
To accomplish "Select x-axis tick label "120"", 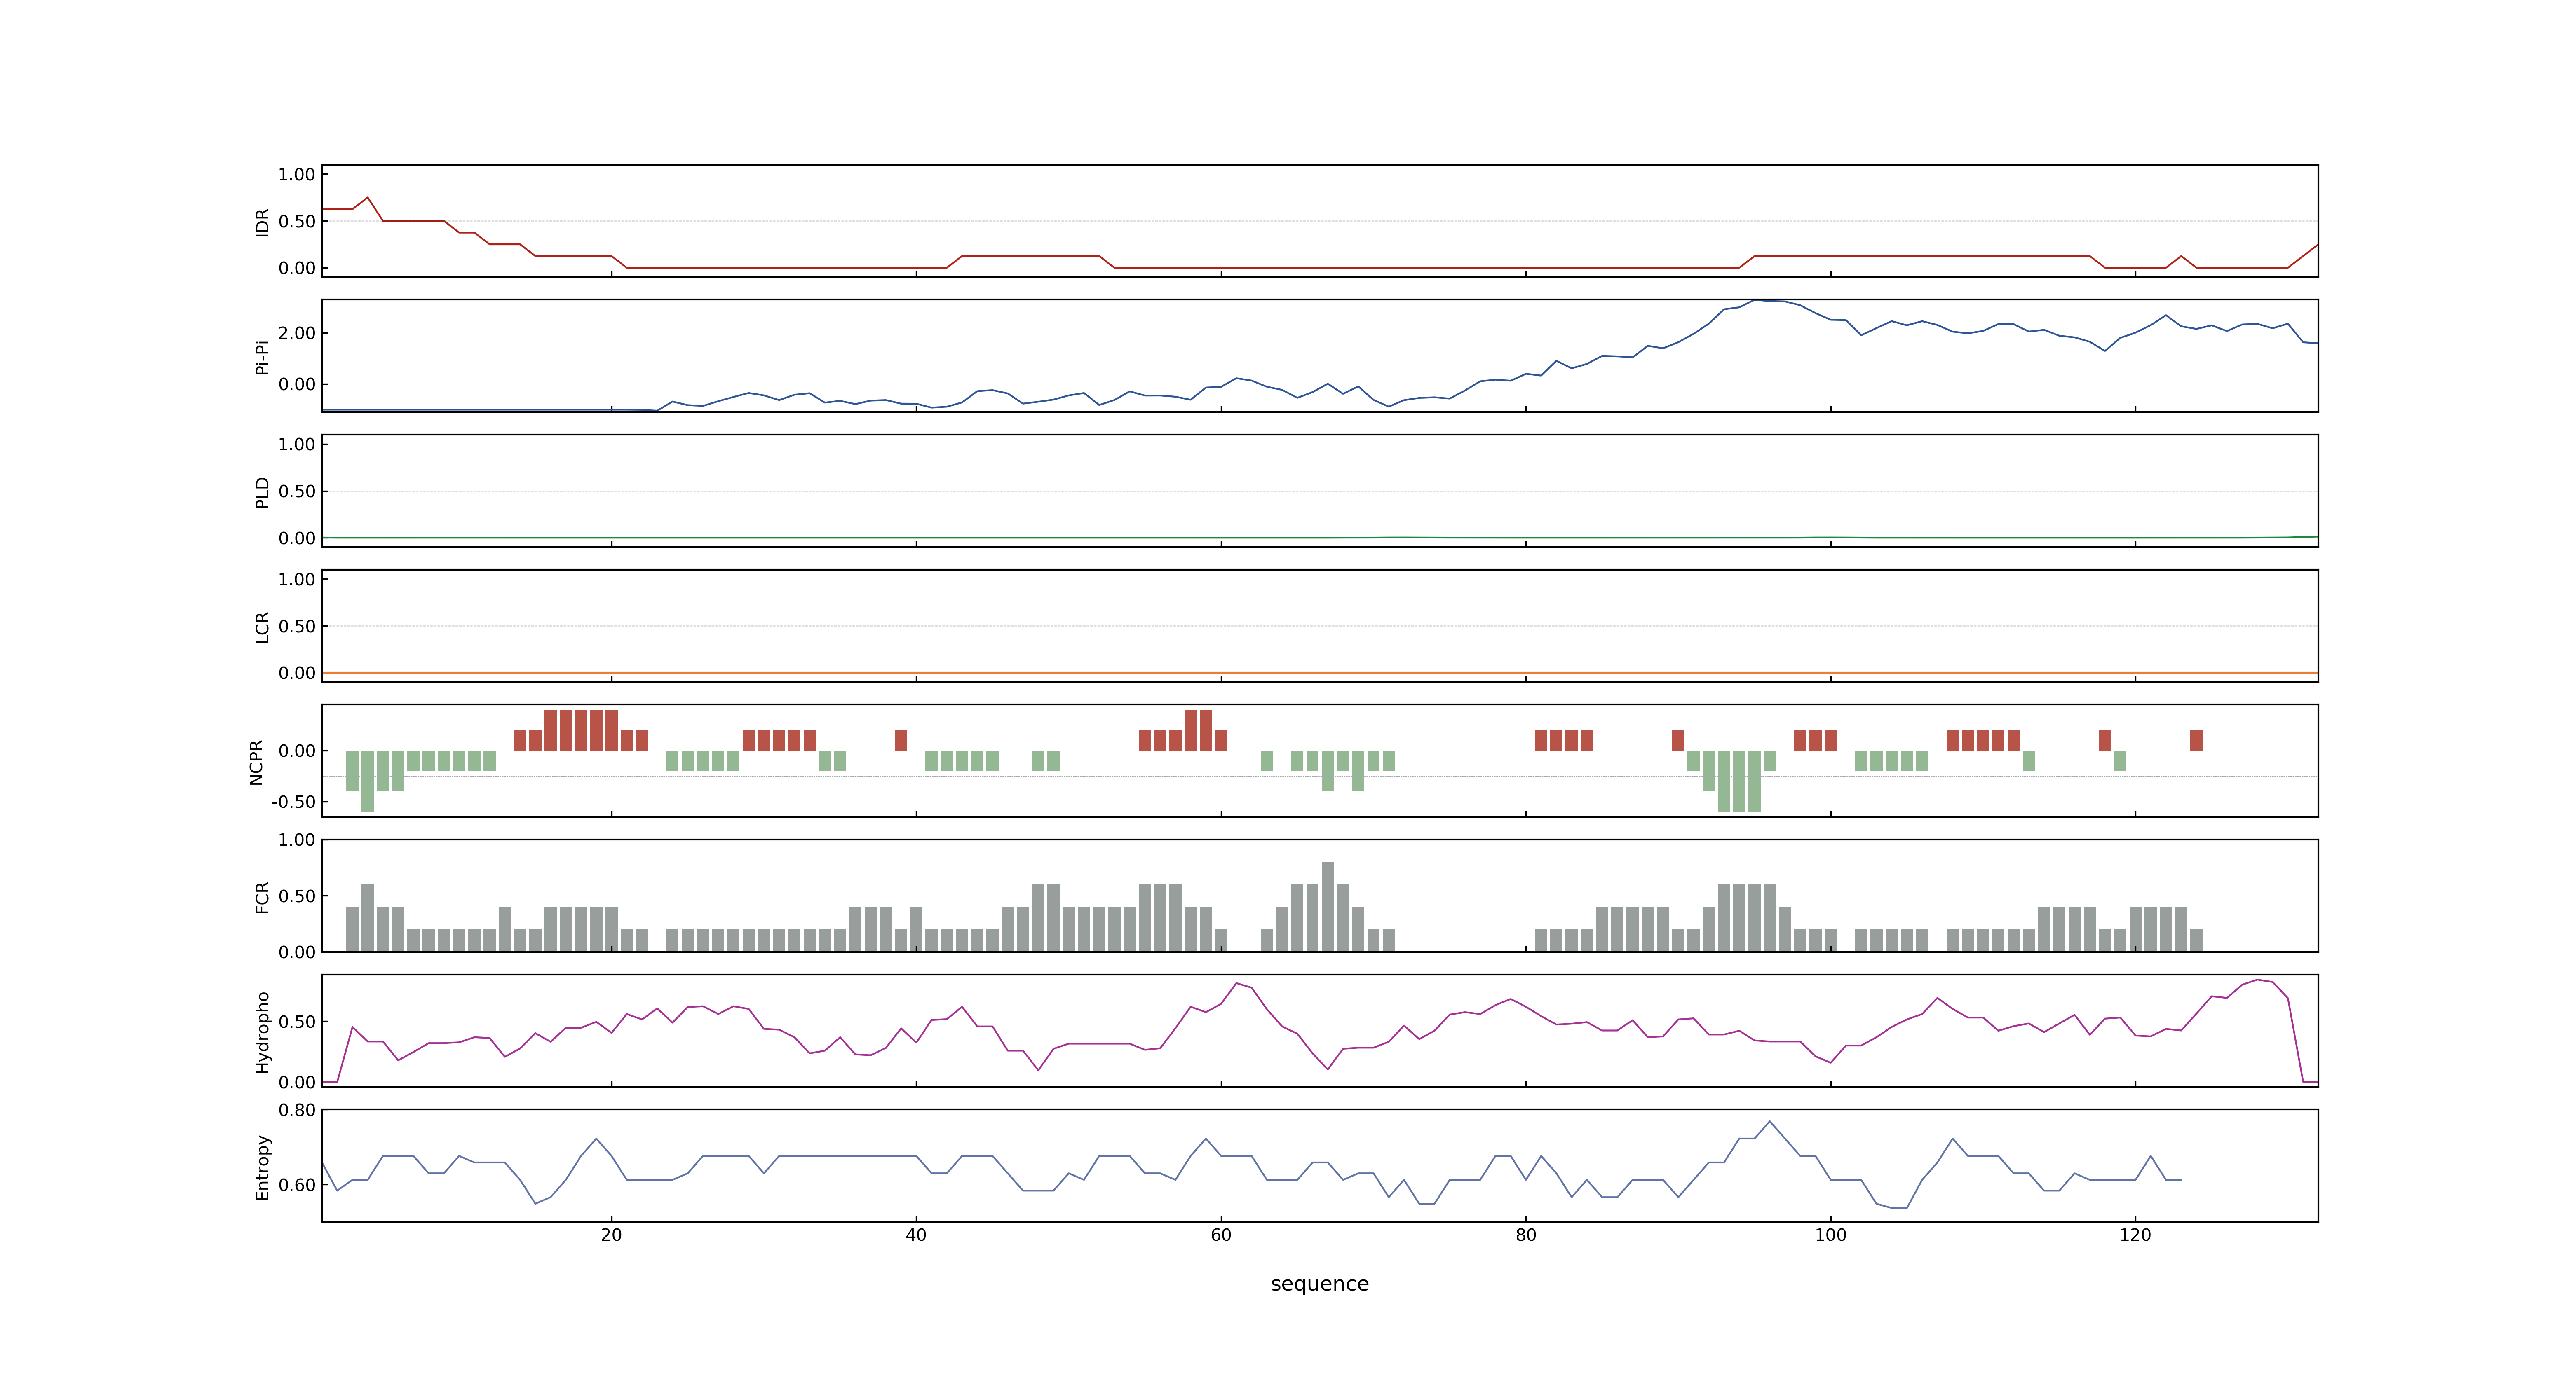I will (2135, 1234).
